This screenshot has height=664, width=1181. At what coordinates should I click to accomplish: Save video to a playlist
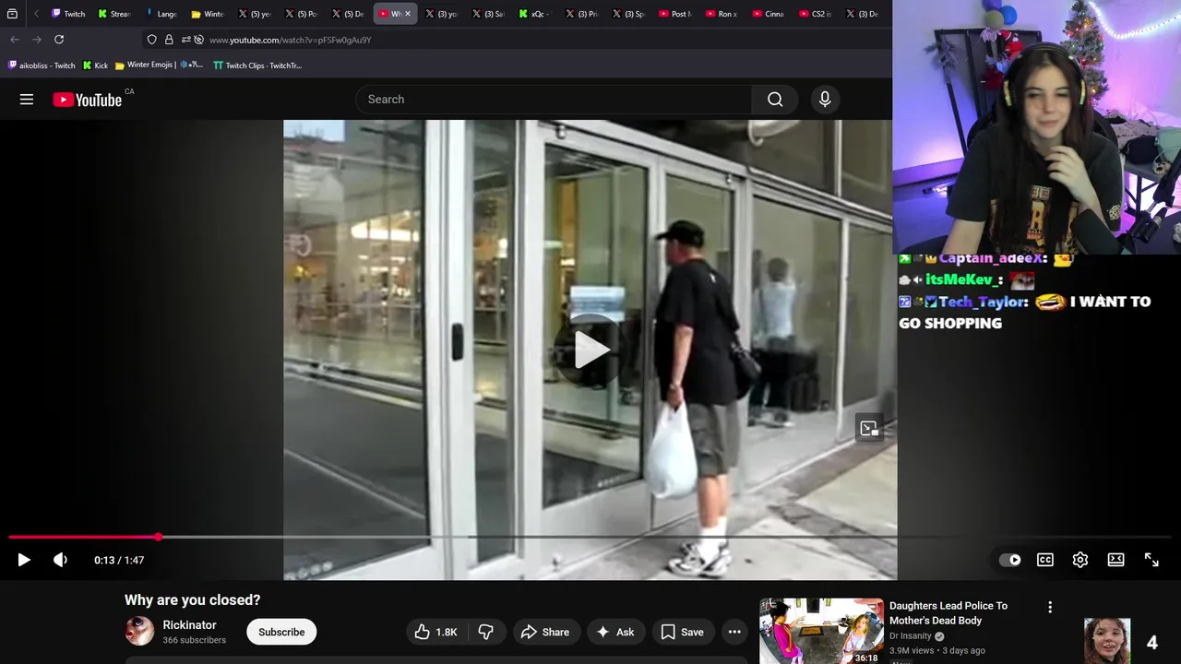[682, 632]
